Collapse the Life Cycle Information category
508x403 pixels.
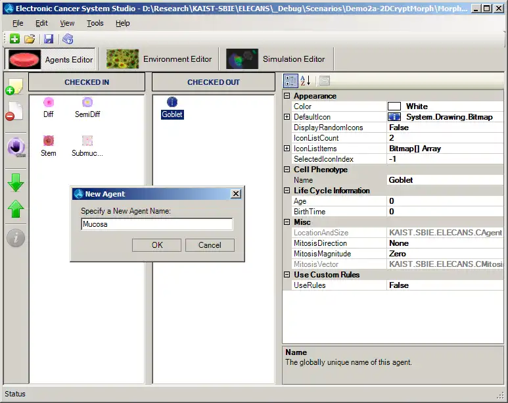point(287,190)
